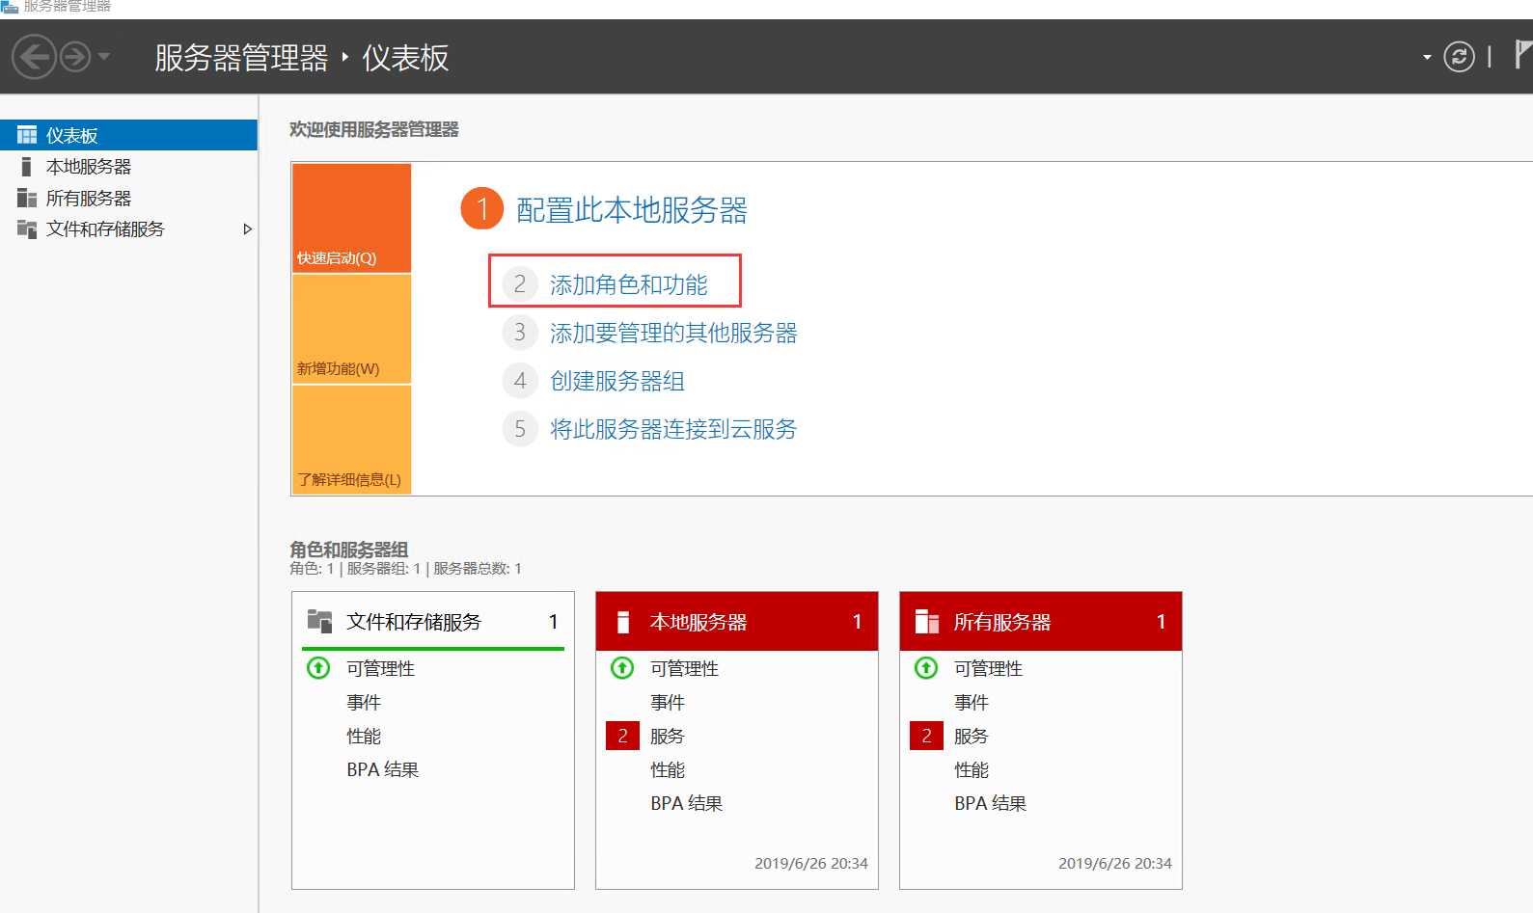Select the 了解详细信息(L) tile
The height and width of the screenshot is (913, 1533).
352,440
